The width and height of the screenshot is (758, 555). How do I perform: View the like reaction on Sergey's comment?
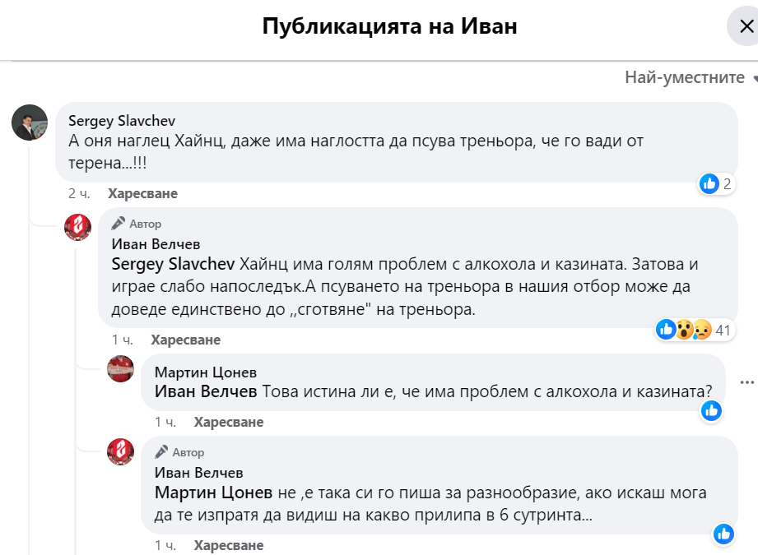pos(709,184)
